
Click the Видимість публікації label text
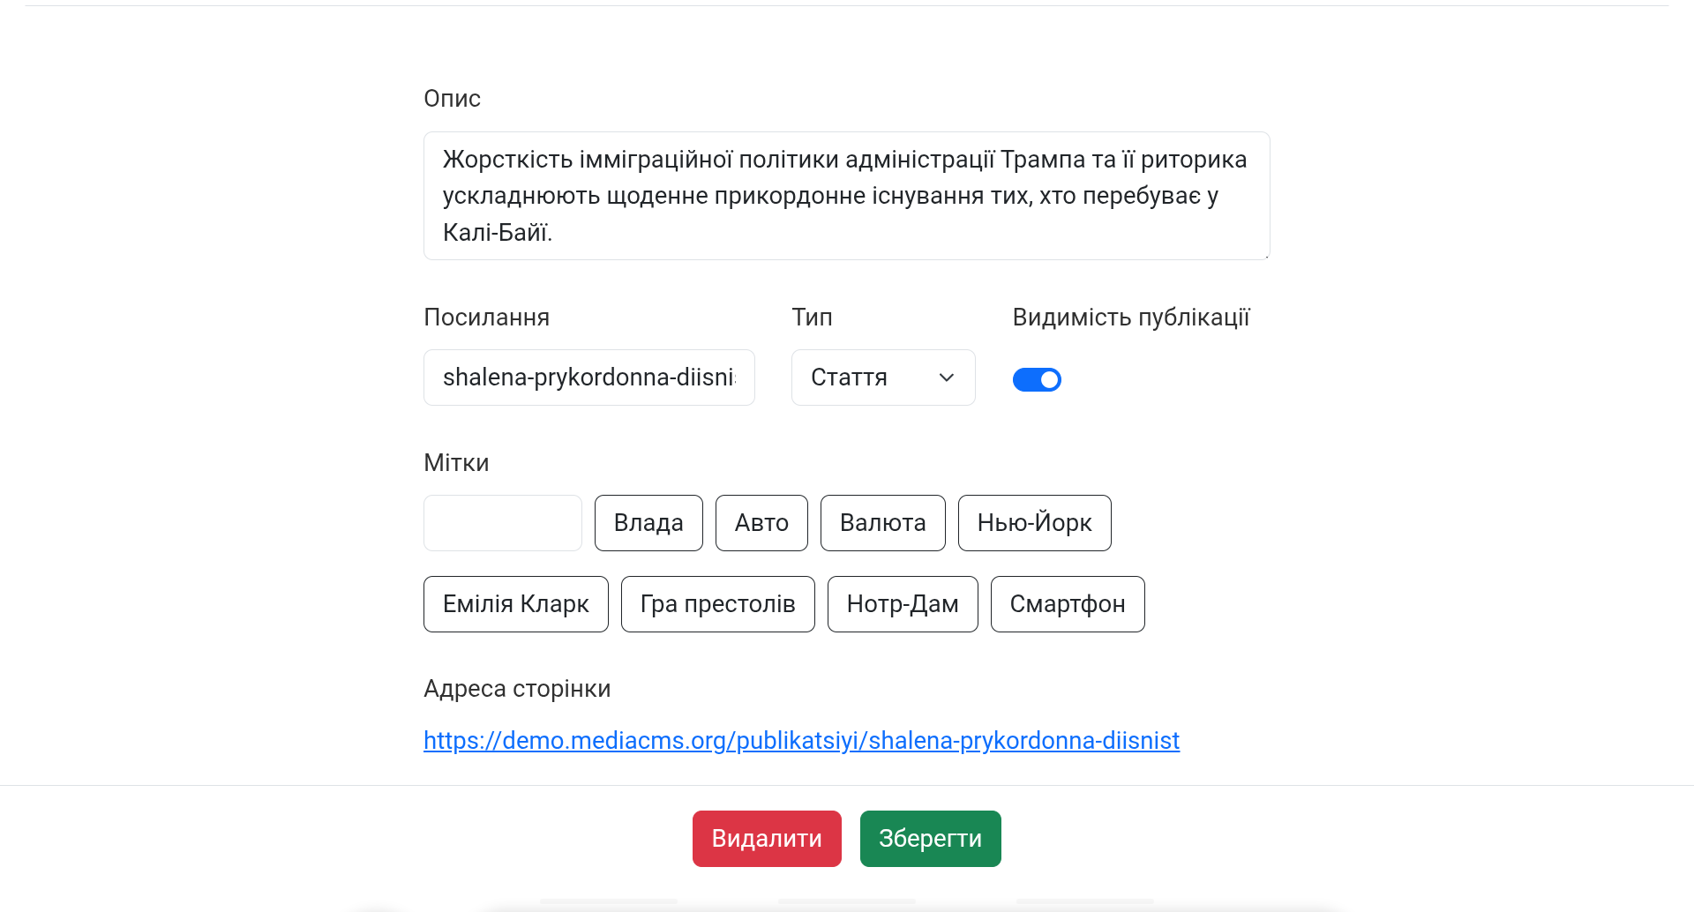pyautogui.click(x=1130, y=317)
